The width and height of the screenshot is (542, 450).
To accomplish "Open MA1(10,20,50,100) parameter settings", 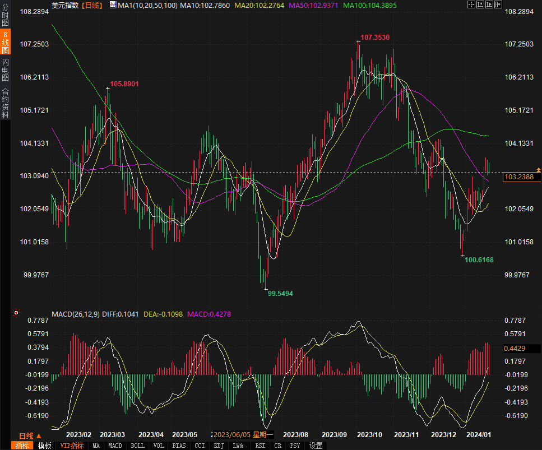I will coord(147,5).
